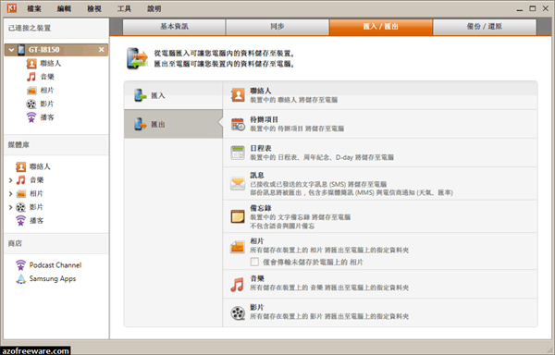Open the 說明 menu
The height and width of the screenshot is (355, 555).
coord(154,8)
